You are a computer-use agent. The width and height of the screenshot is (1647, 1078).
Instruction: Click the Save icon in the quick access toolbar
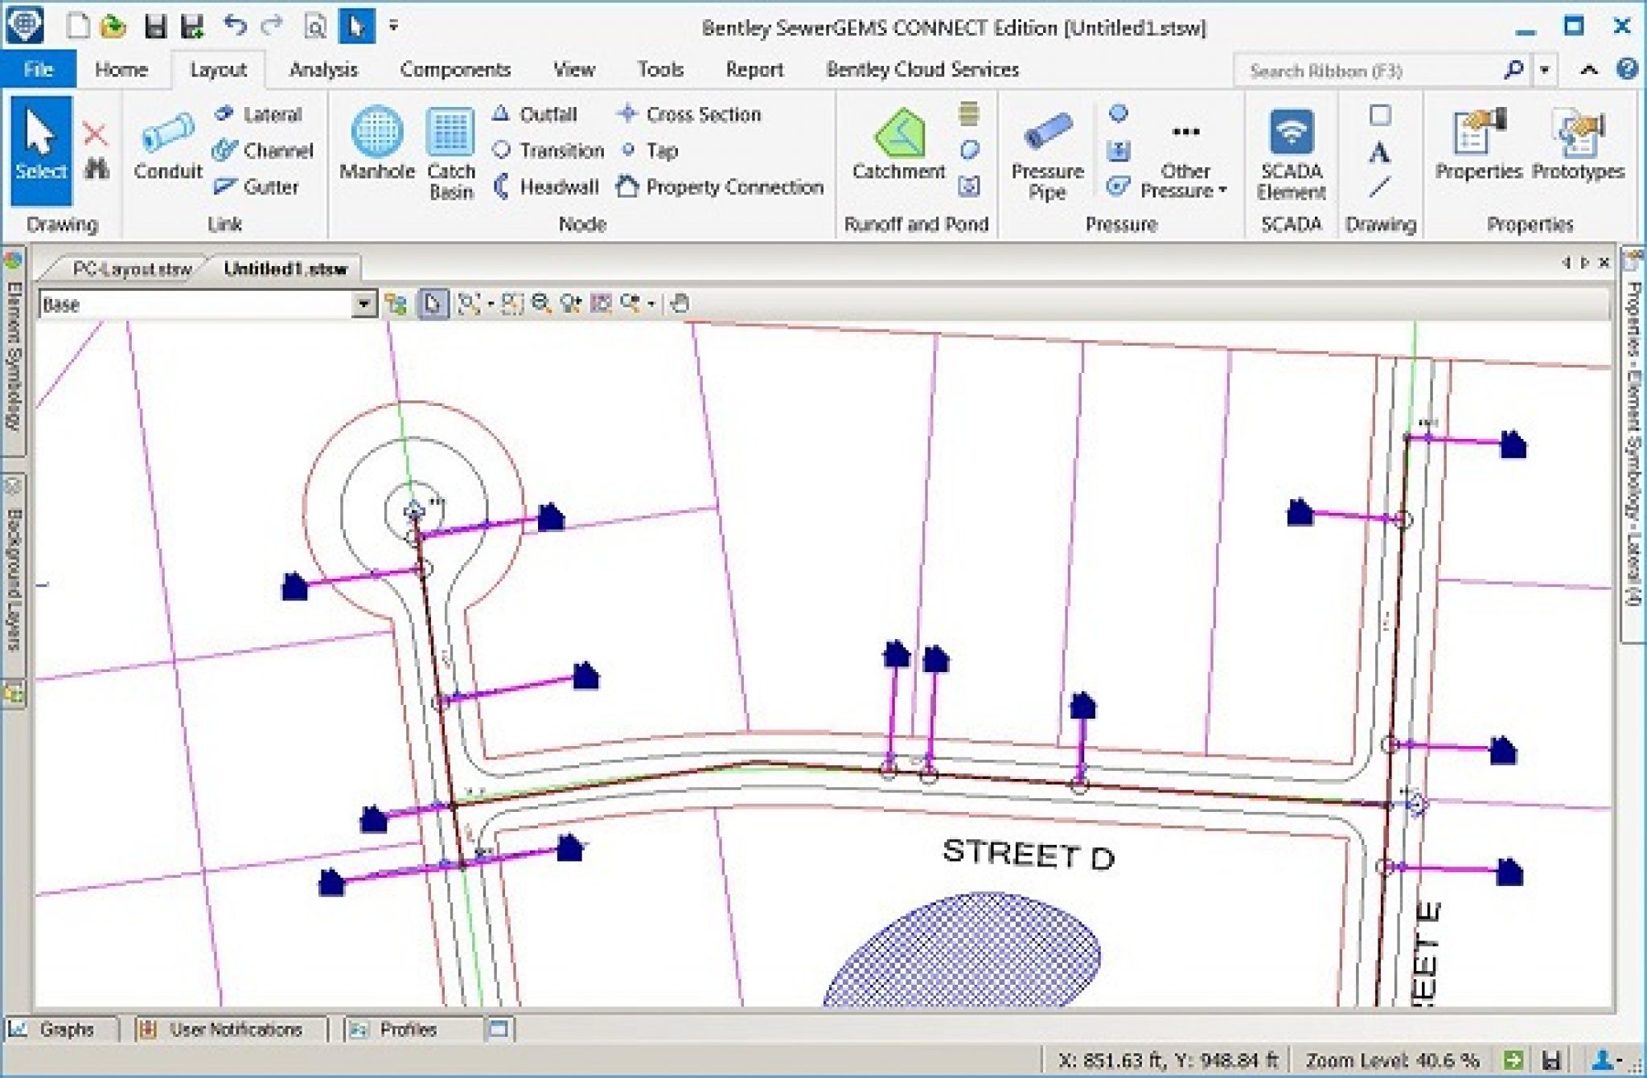tap(155, 26)
